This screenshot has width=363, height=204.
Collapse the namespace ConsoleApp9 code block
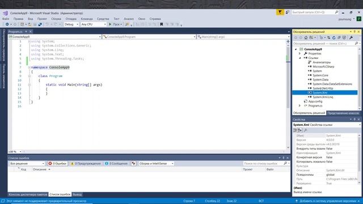pyautogui.click(x=29, y=67)
